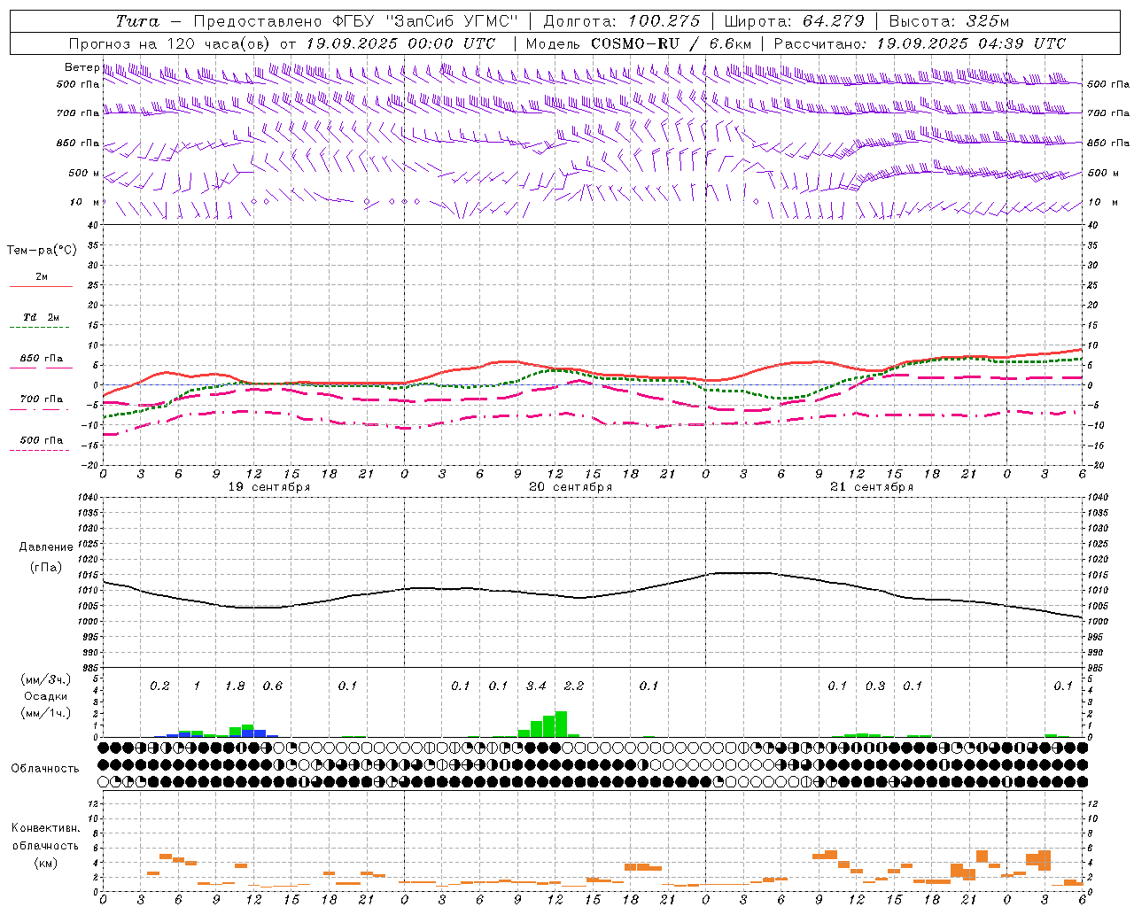The width and height of the screenshot is (1134, 907).
Task: Click the longitude value "Долгота: 100.275"
Action: point(621,21)
